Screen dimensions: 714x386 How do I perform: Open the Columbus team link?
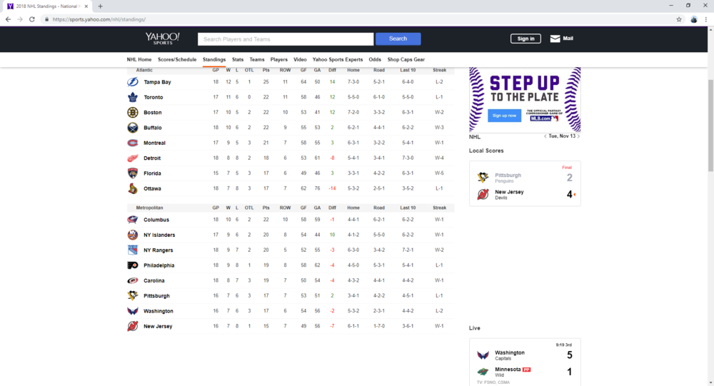click(156, 220)
